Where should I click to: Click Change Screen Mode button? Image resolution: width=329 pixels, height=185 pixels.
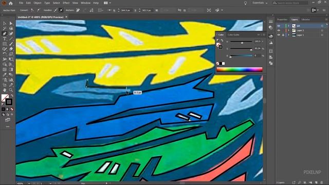pos(8,120)
